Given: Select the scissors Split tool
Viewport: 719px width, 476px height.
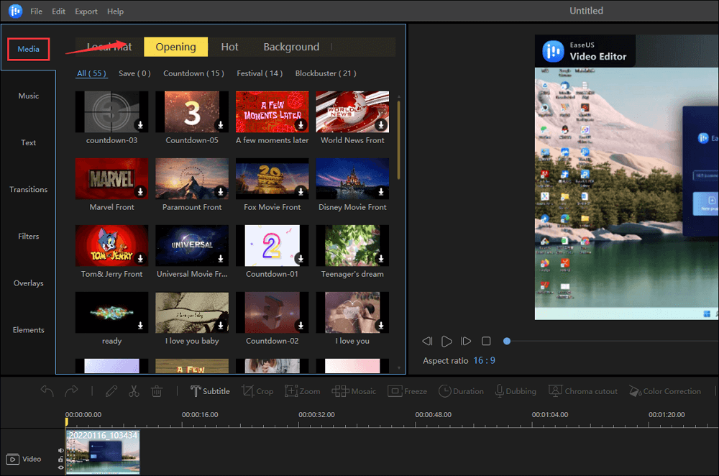Looking at the screenshot, I should coord(134,391).
